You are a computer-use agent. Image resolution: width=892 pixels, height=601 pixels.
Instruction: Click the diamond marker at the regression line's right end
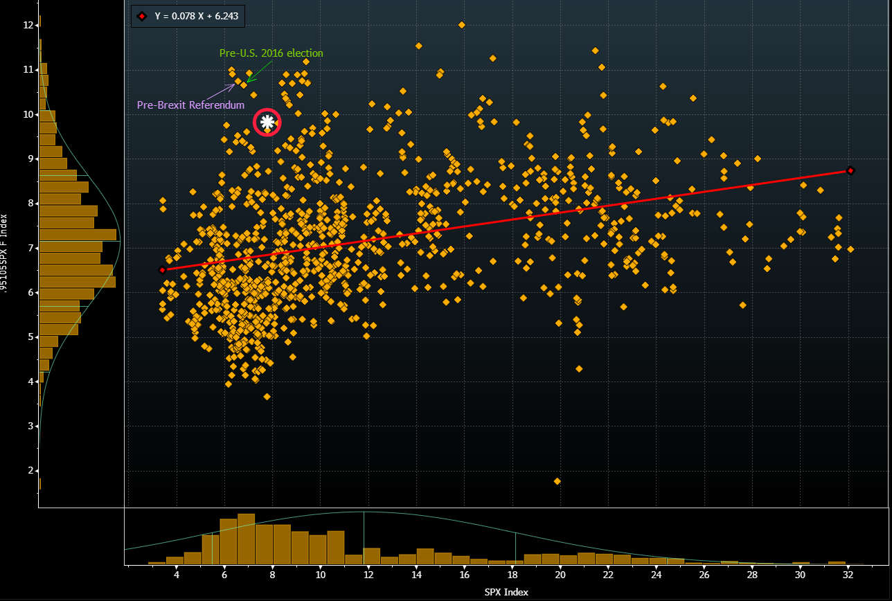(x=850, y=170)
